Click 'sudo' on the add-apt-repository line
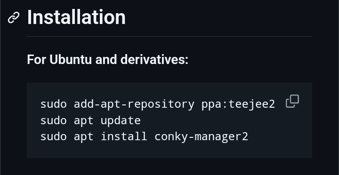Image resolution: width=339 pixels, height=175 pixels. pos(53,104)
